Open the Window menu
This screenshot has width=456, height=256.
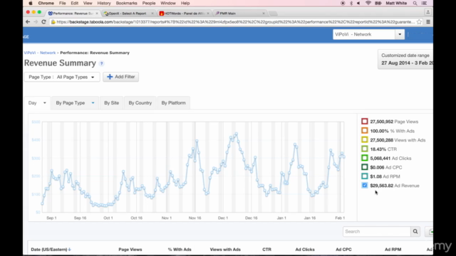tap(168, 3)
